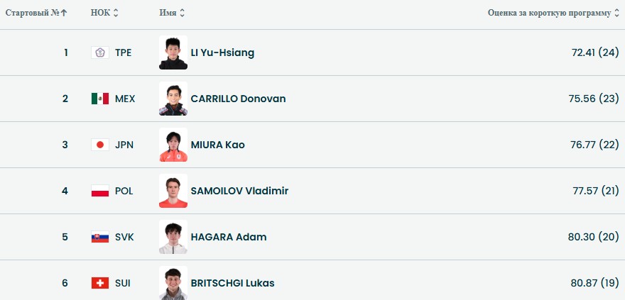This screenshot has width=625, height=300.
Task: Sort the НОК column
Action: (115, 13)
